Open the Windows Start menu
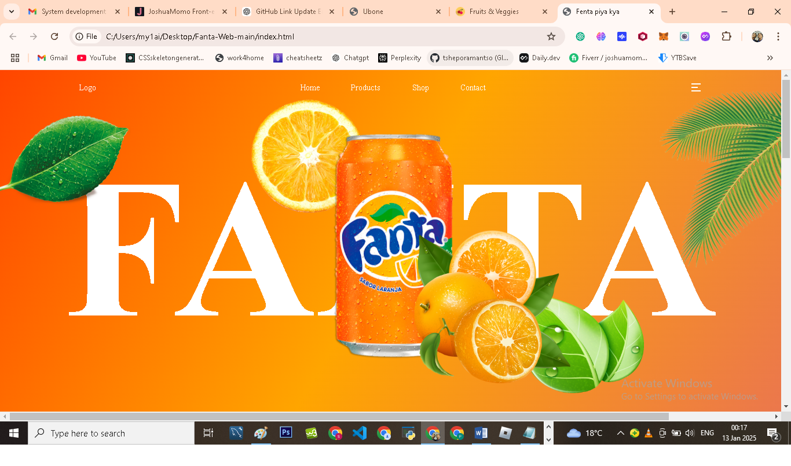This screenshot has height=466, width=791. pyautogui.click(x=14, y=433)
